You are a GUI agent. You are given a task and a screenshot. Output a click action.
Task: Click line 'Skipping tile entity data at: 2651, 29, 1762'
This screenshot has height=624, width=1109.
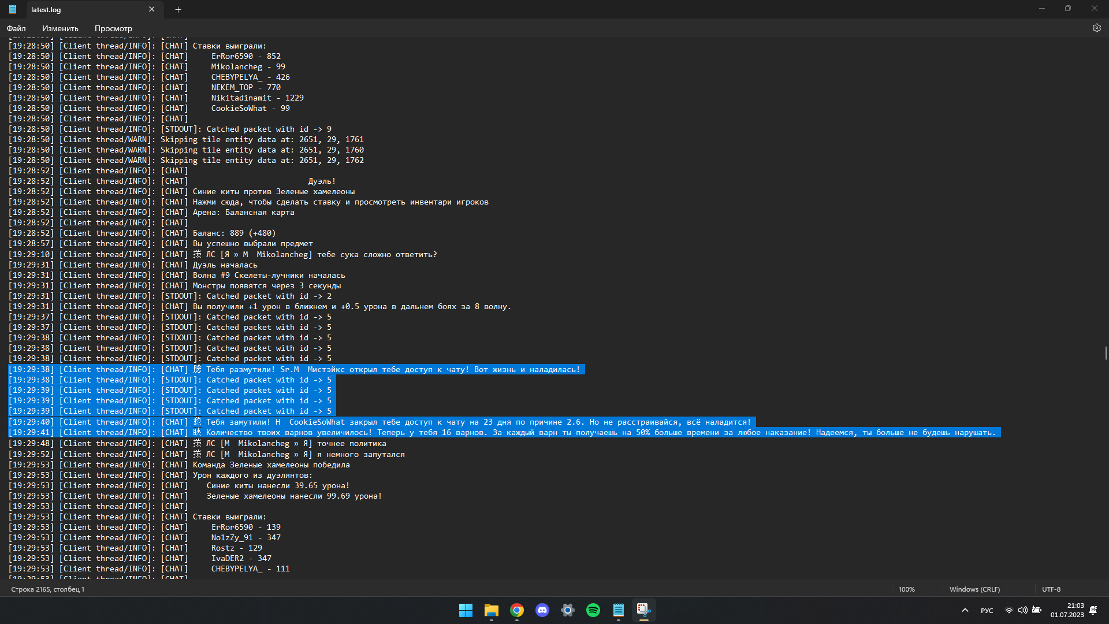tap(186, 160)
